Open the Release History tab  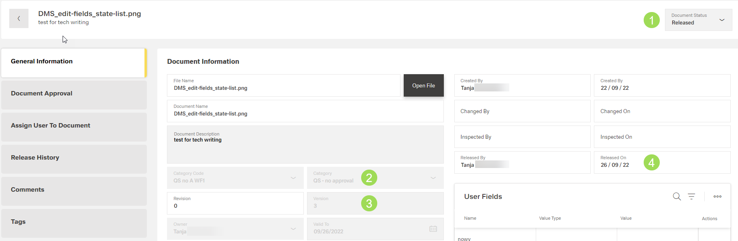[x=73, y=158]
